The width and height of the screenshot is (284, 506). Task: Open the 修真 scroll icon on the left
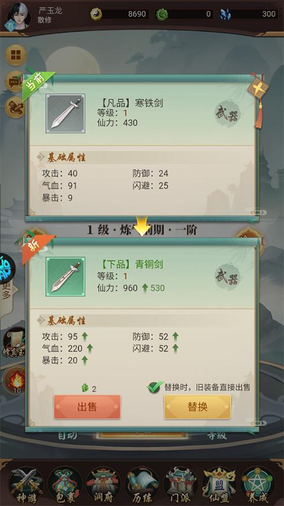15,343
